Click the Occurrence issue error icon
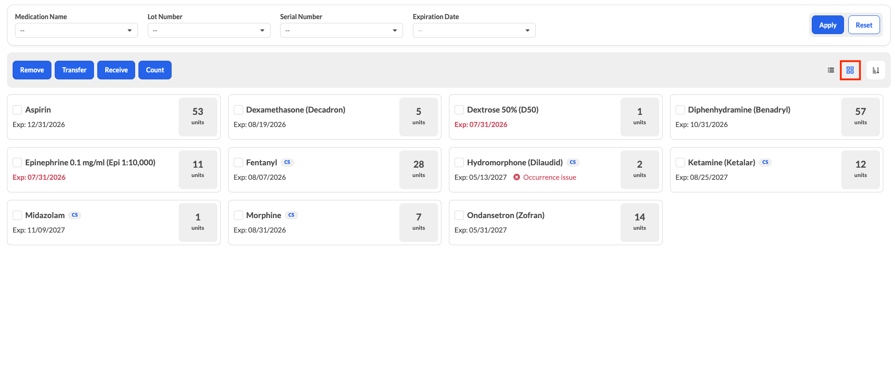 coord(517,177)
